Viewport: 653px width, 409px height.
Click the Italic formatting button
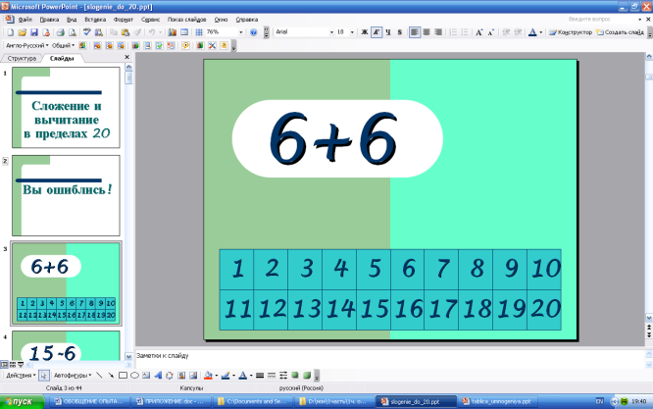click(377, 32)
